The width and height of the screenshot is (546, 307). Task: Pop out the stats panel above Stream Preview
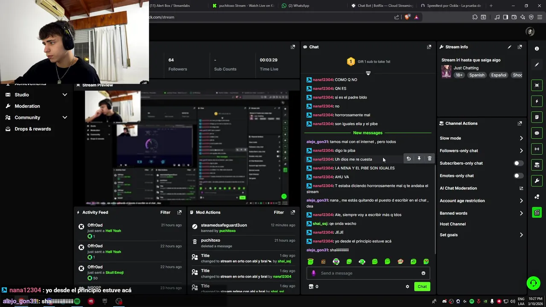click(293, 47)
